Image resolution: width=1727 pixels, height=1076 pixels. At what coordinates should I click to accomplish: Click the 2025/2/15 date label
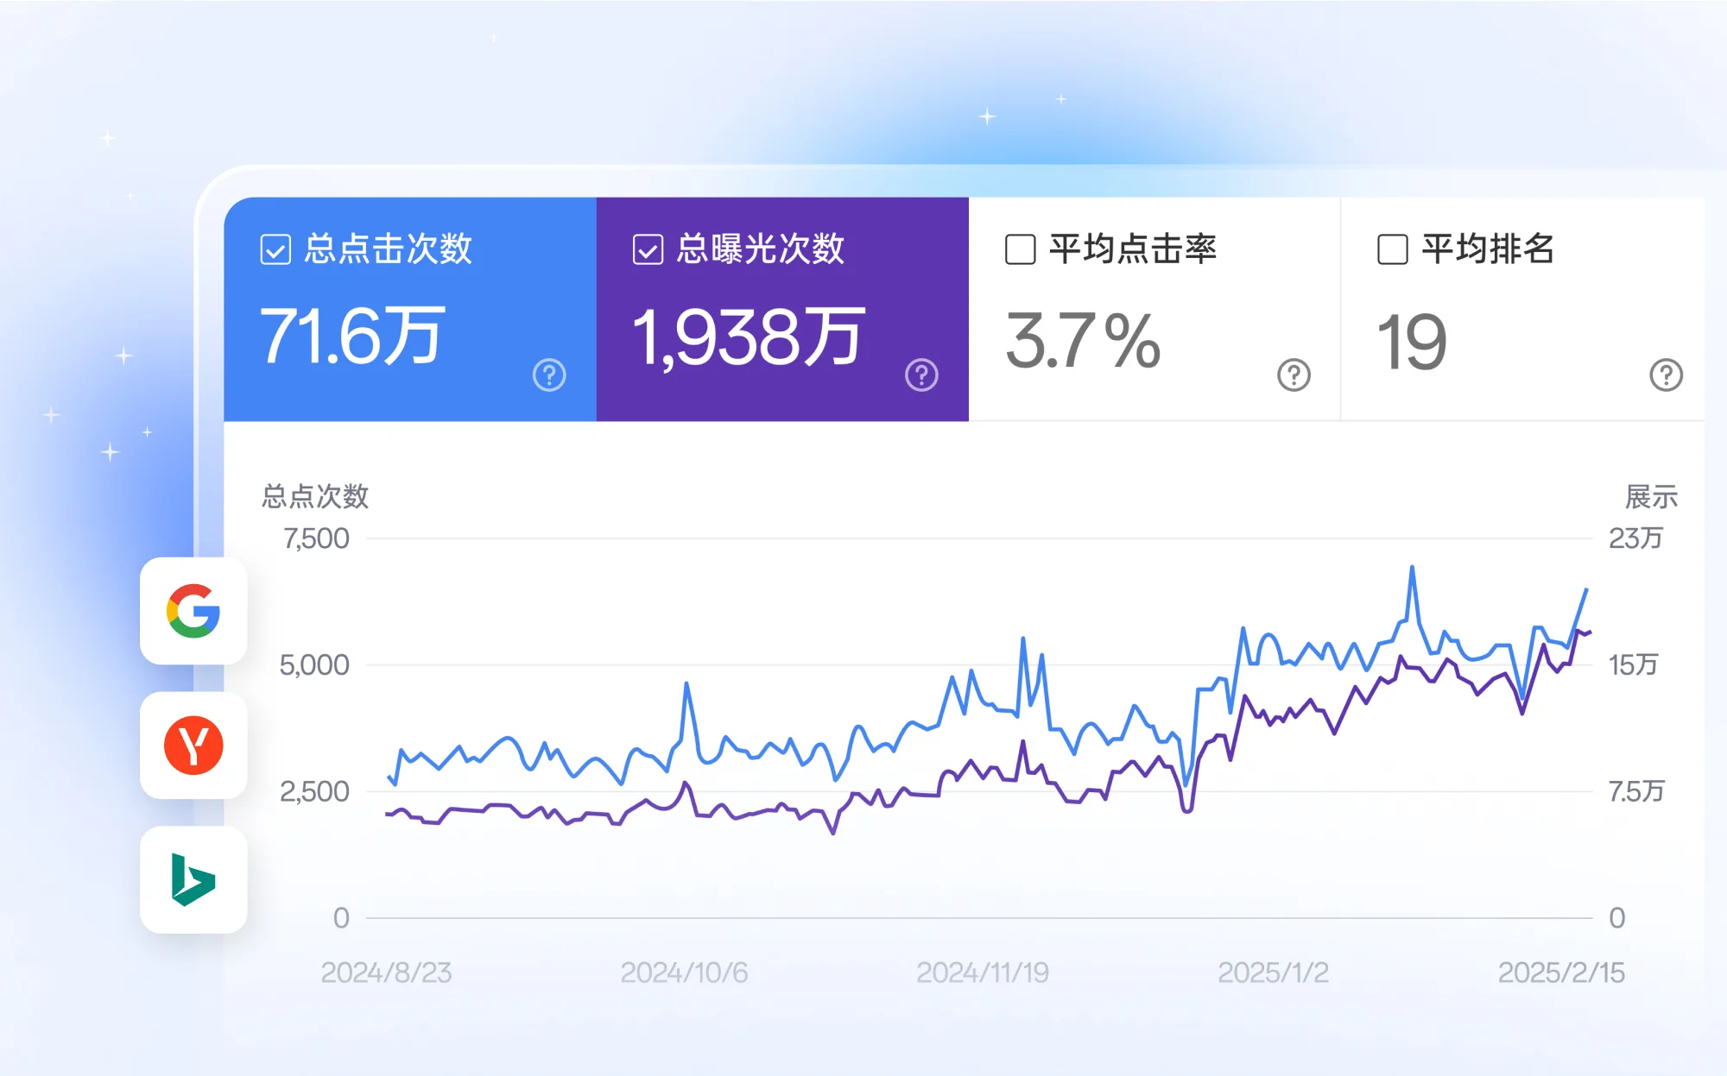point(1560,972)
